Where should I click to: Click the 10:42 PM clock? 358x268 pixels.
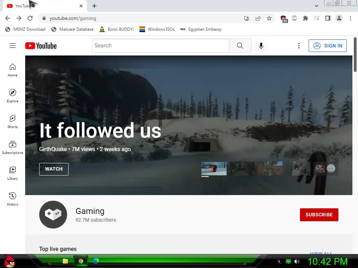[x=328, y=261]
